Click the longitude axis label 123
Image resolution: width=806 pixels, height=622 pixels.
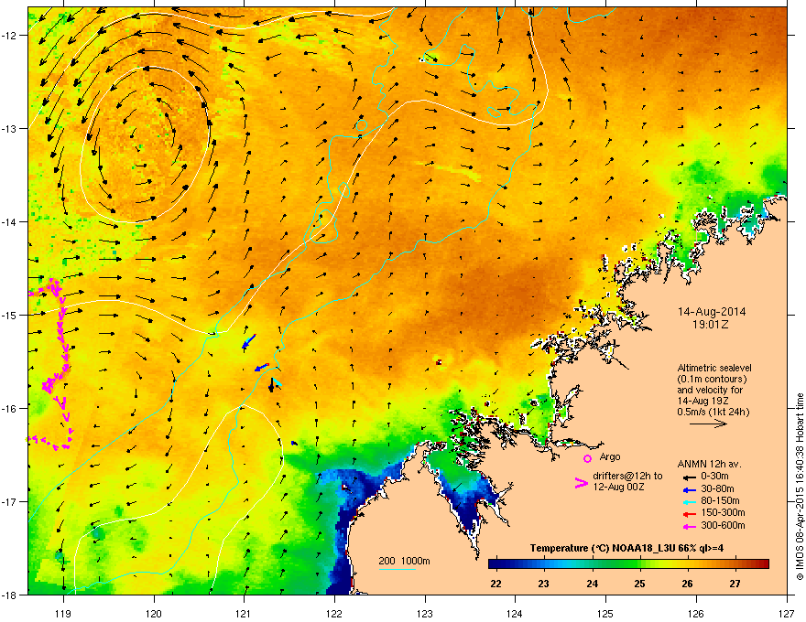425,613
